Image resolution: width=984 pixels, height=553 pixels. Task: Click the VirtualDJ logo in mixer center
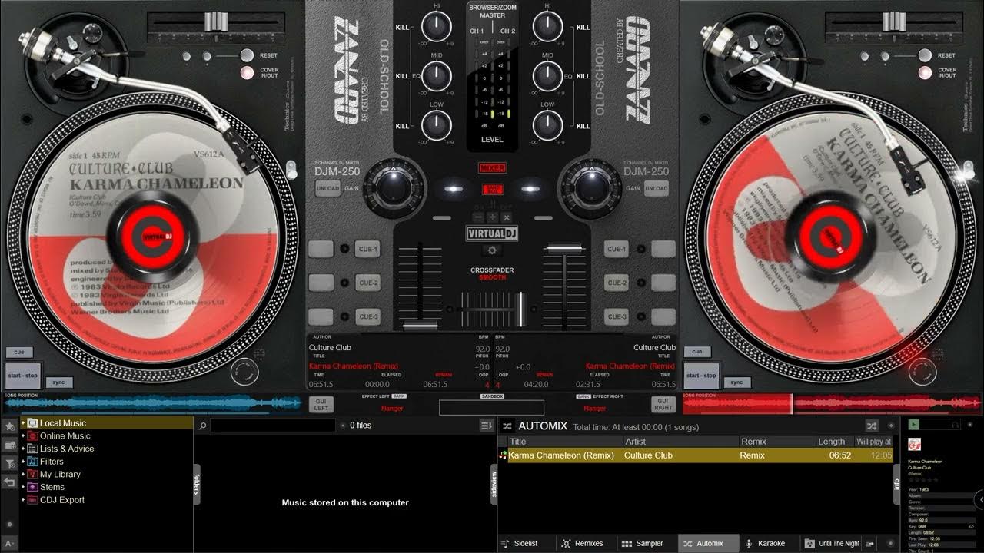(x=492, y=233)
